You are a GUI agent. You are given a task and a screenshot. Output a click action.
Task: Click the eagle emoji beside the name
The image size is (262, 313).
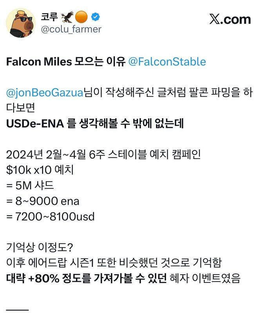[x=67, y=17]
